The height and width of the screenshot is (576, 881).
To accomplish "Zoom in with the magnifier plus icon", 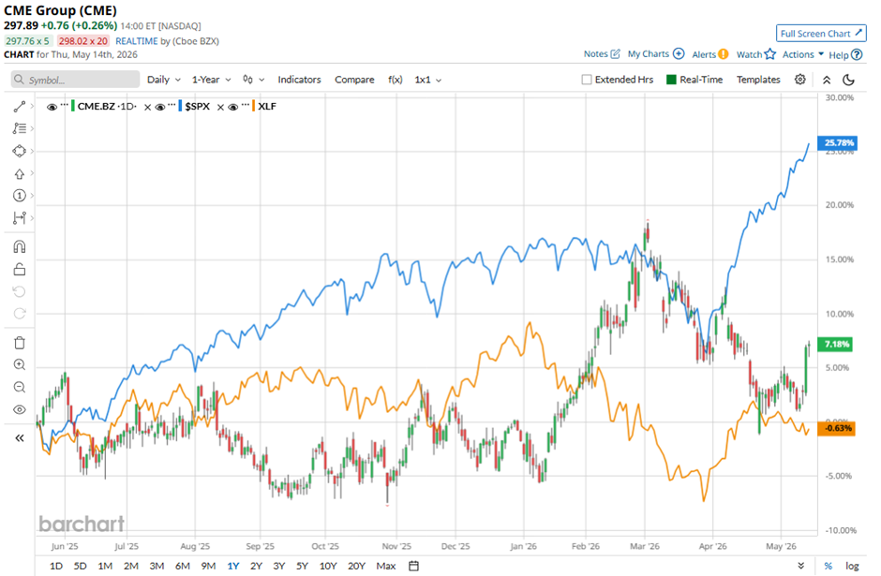I will pos(19,365).
